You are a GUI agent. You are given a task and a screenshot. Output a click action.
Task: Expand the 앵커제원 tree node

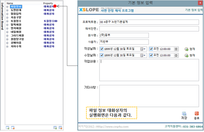click(7, 28)
